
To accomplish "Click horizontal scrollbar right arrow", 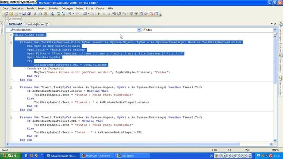I will [271, 144].
